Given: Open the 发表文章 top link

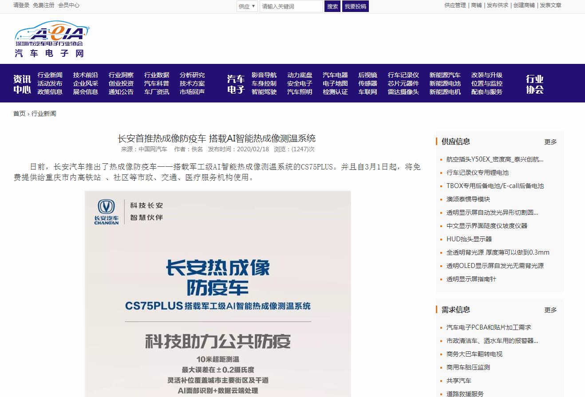Looking at the screenshot, I should click(550, 5).
